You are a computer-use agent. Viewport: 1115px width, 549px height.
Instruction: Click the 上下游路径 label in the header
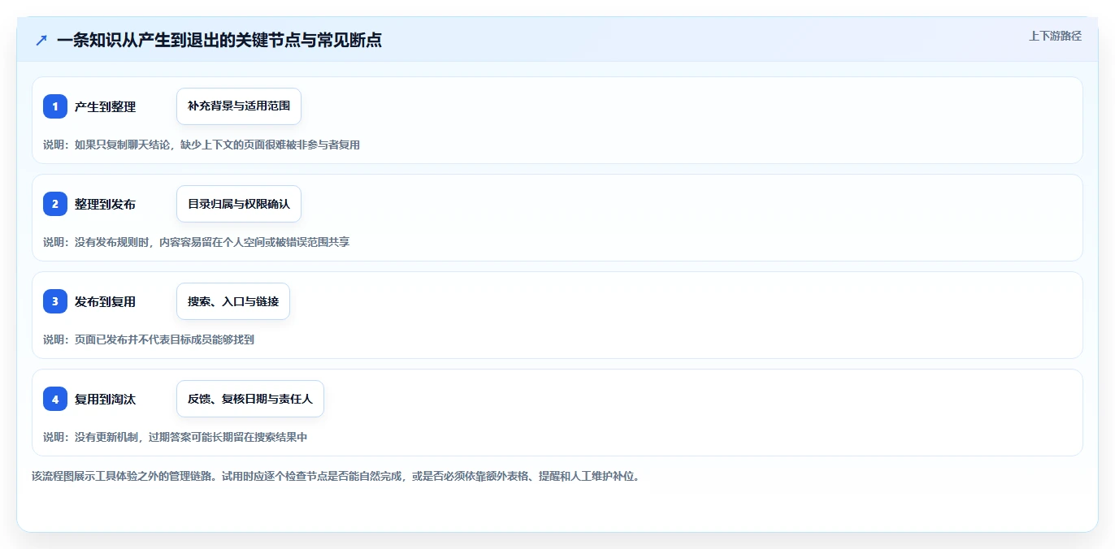pyautogui.click(x=1055, y=36)
